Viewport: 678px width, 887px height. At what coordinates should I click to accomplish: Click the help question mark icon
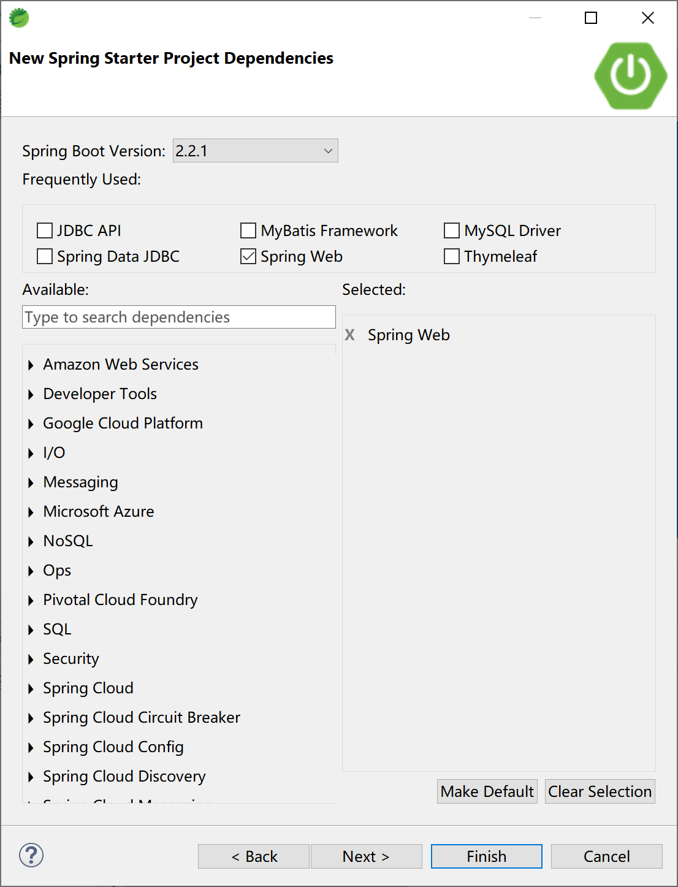(31, 855)
